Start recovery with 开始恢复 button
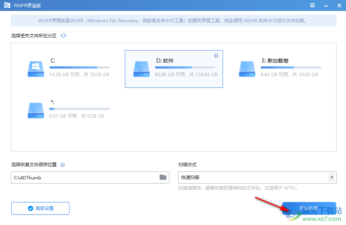Screen dimensions: 346x225 coord(309,208)
